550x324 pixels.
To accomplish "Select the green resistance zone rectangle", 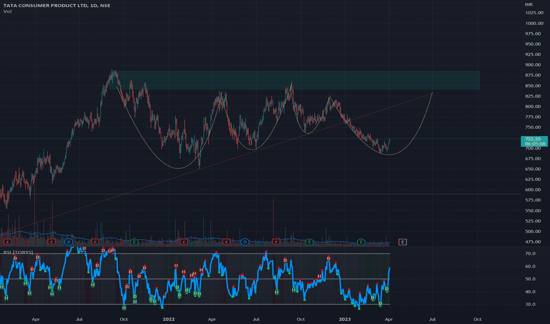I will pos(294,80).
